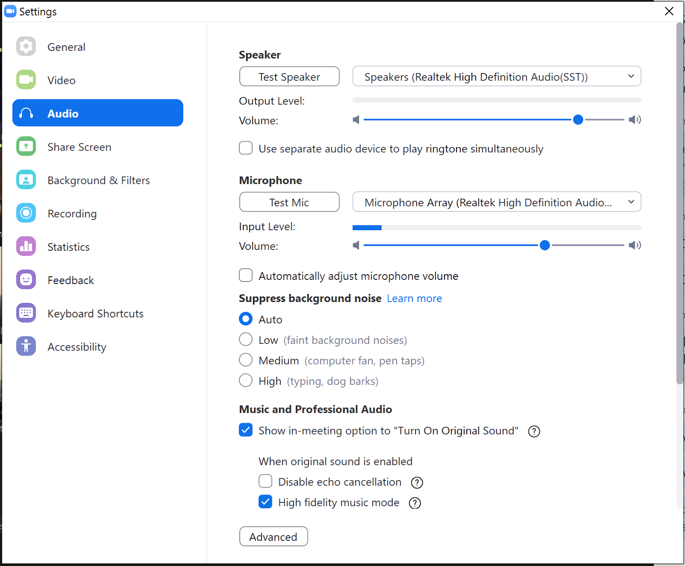Image resolution: width=685 pixels, height=566 pixels.
Task: Click help icon beside High fidelity music mode
Action: pyautogui.click(x=415, y=503)
